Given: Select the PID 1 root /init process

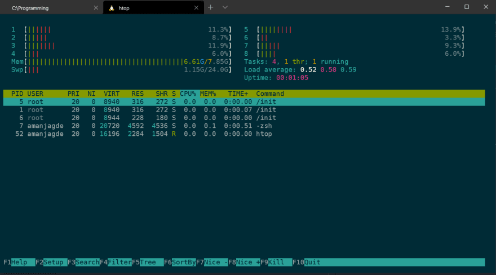Looking at the screenshot, I should (244, 110).
